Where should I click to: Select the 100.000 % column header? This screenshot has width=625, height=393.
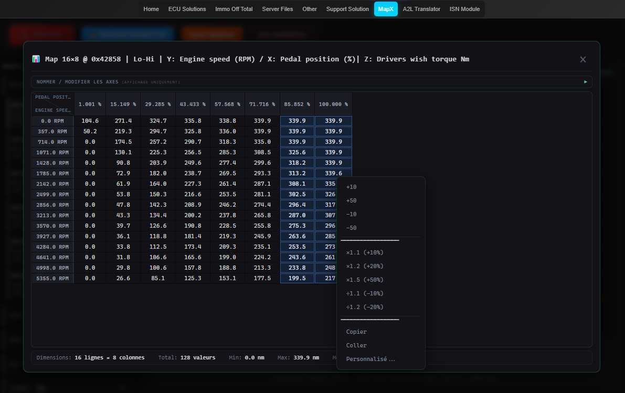(x=333, y=104)
